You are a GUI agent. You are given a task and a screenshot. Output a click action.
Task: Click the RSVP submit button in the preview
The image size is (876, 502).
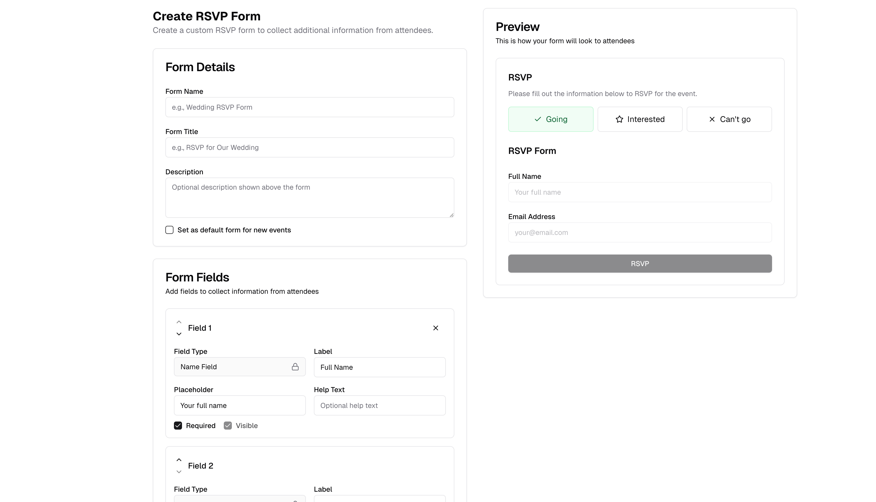[639, 263]
